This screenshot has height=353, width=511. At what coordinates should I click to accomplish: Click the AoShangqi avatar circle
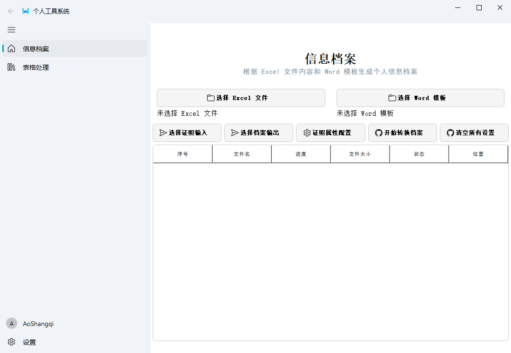[x=11, y=323]
